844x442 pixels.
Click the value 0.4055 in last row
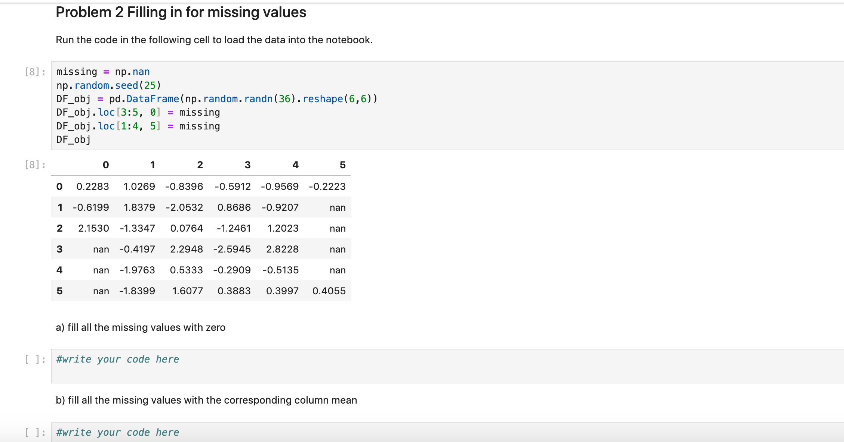coord(329,291)
